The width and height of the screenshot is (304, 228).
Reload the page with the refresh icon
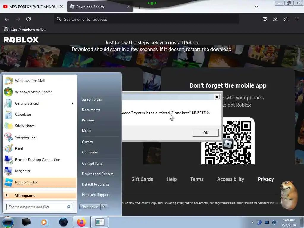tap(28, 19)
